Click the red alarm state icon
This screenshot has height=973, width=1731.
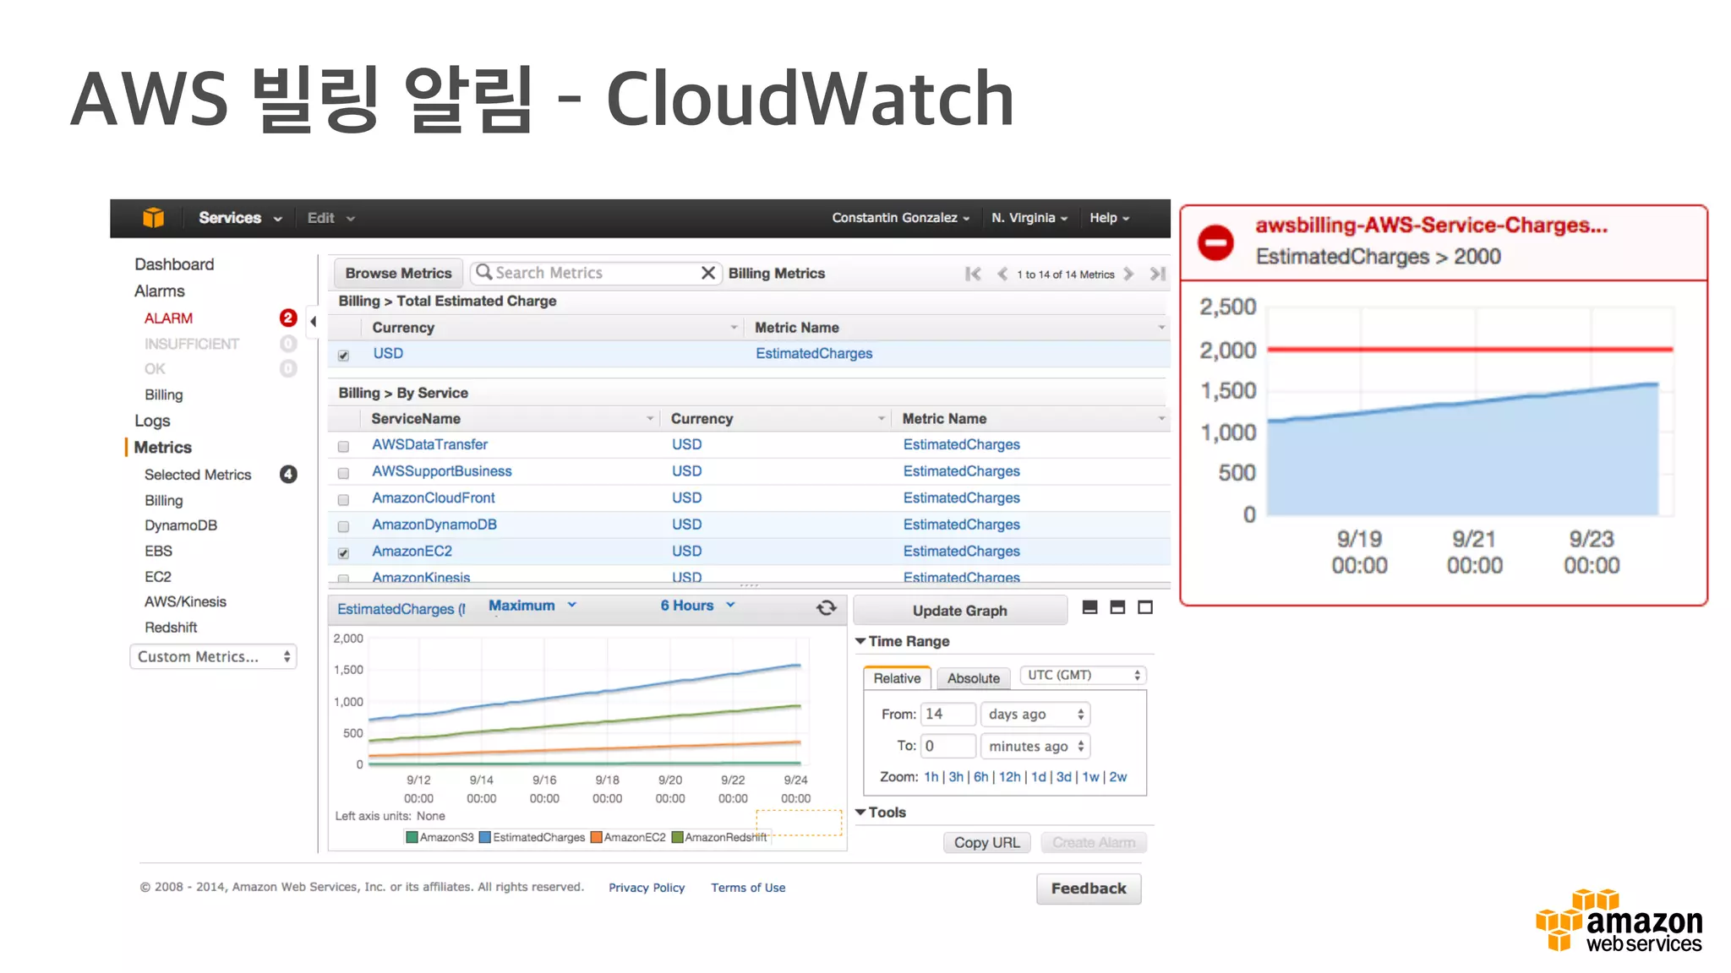[x=1215, y=242]
